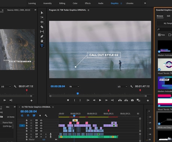Image resolution: width=172 pixels, height=142 pixels.
Task: Lock the V4 track
Action: point(27,123)
